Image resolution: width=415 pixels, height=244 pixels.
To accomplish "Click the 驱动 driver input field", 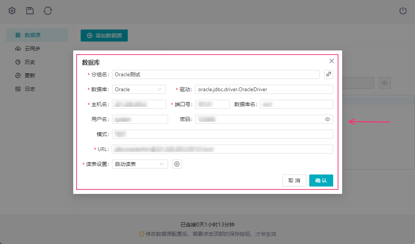I will point(264,89).
